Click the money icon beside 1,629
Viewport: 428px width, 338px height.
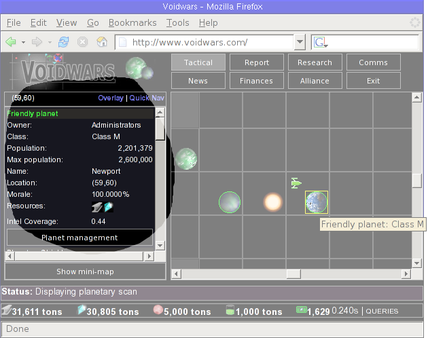[x=302, y=309]
